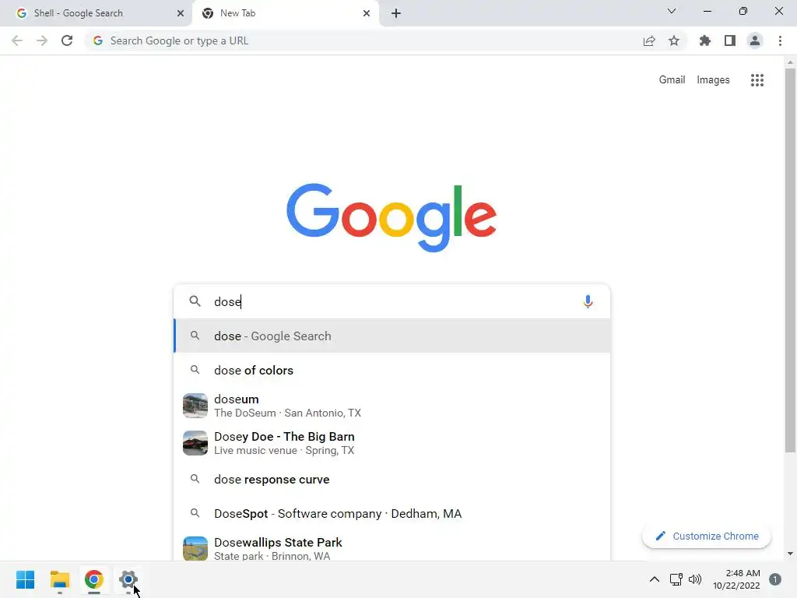Choose the doseum San Antonio suggestion
Image resolution: width=797 pixels, height=598 pixels.
coord(392,406)
